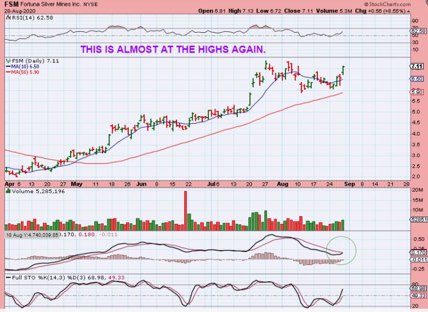Click the FSM (Daily) 7.11 legend
The image size is (428, 312).
(x=36, y=61)
